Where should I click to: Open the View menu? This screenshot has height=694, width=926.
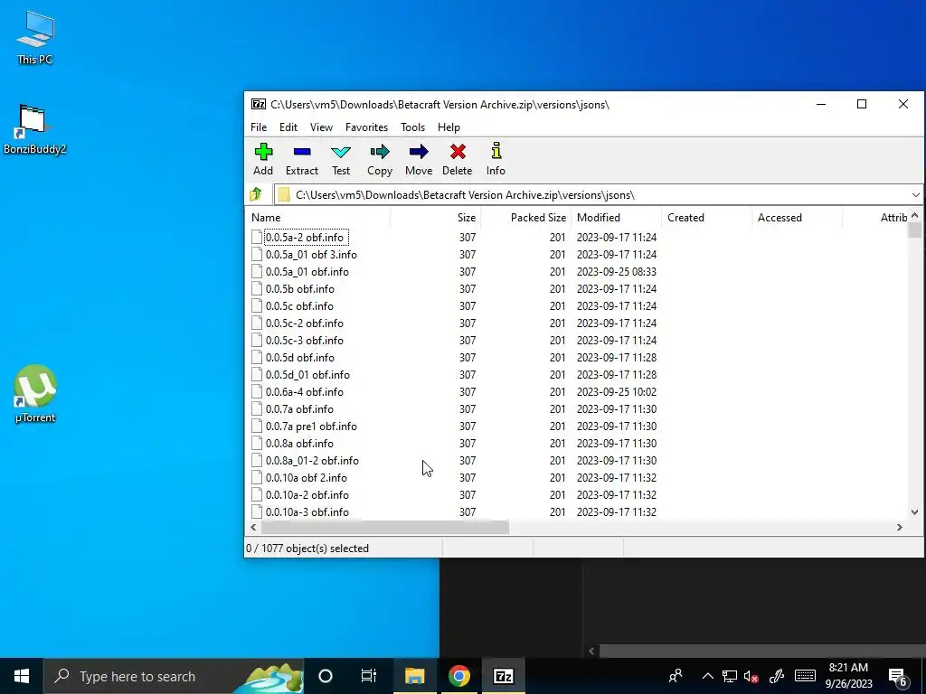click(x=321, y=127)
